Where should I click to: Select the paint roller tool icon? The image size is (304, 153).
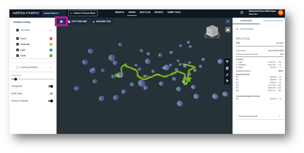point(227,81)
